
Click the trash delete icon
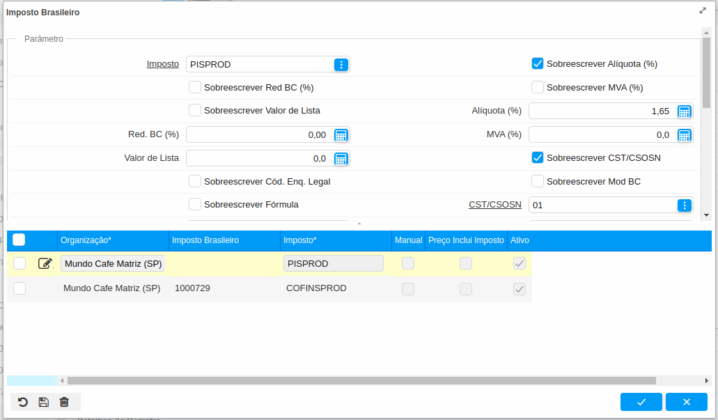(64, 402)
